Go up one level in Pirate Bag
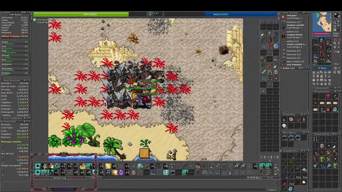This screenshot has height=192, width=342. [x=305, y=114]
